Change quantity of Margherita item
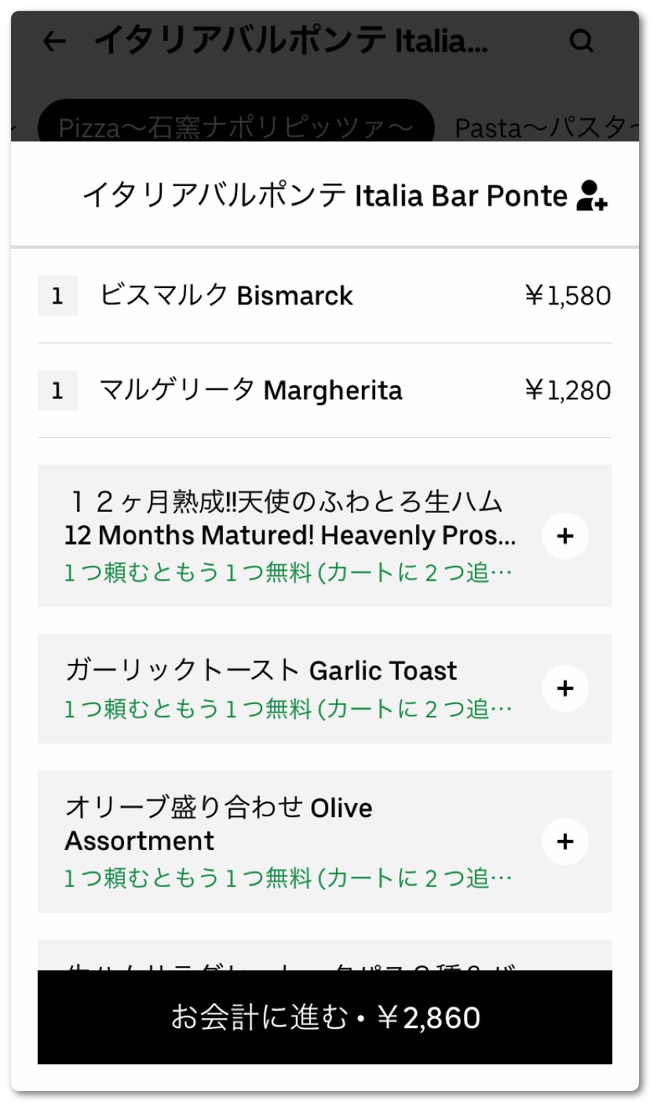The image size is (650, 1102). click(57, 391)
